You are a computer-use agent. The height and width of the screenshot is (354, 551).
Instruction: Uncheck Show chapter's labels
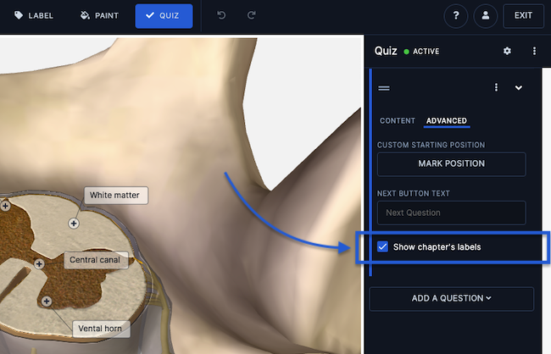tap(382, 247)
